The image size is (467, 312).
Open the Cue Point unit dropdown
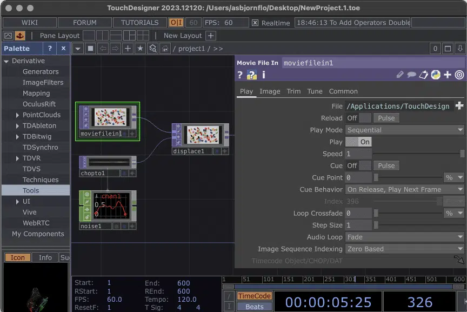(x=454, y=177)
